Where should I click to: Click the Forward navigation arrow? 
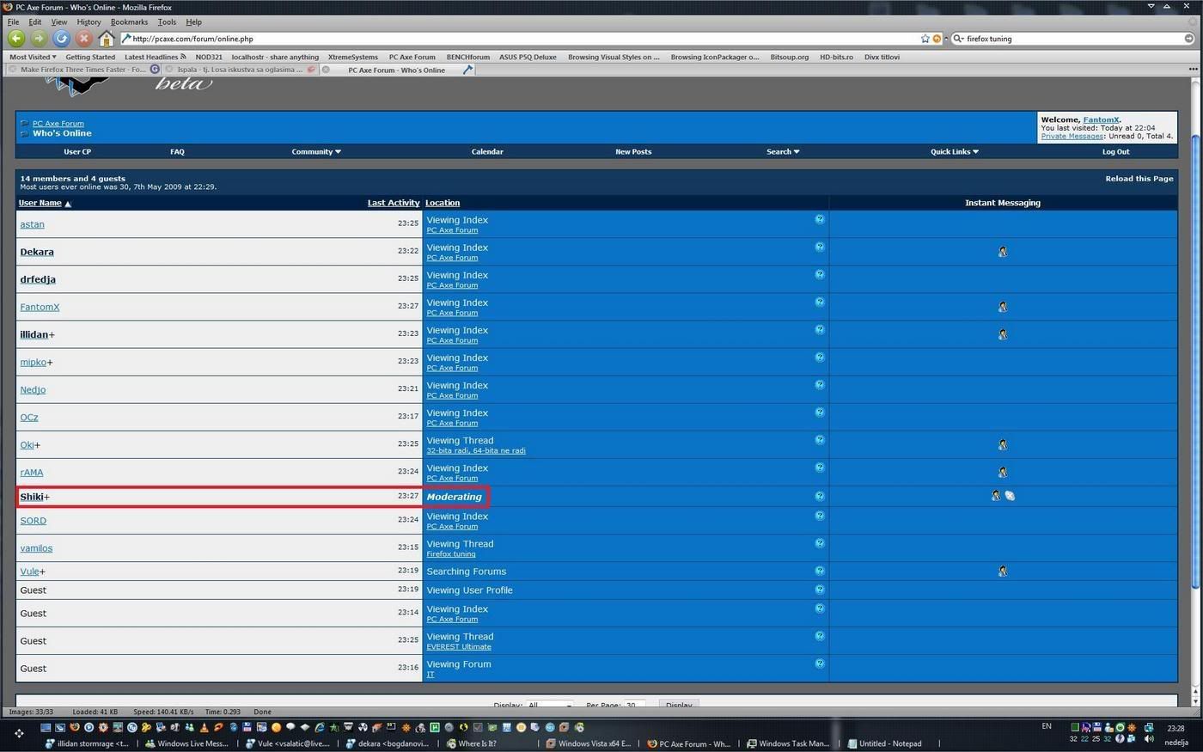coord(38,38)
